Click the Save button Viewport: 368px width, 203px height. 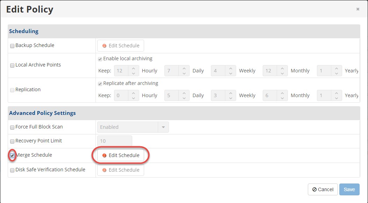click(349, 189)
